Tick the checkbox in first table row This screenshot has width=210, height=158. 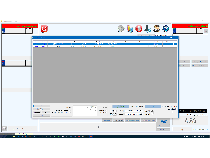tap(173, 44)
